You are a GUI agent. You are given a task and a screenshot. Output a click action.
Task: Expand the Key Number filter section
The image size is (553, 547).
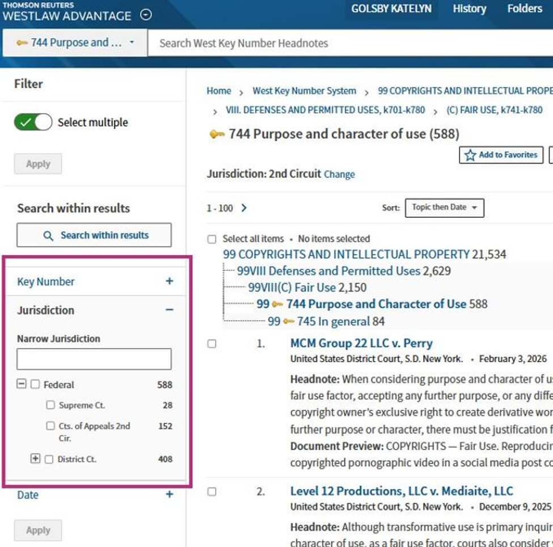(169, 281)
